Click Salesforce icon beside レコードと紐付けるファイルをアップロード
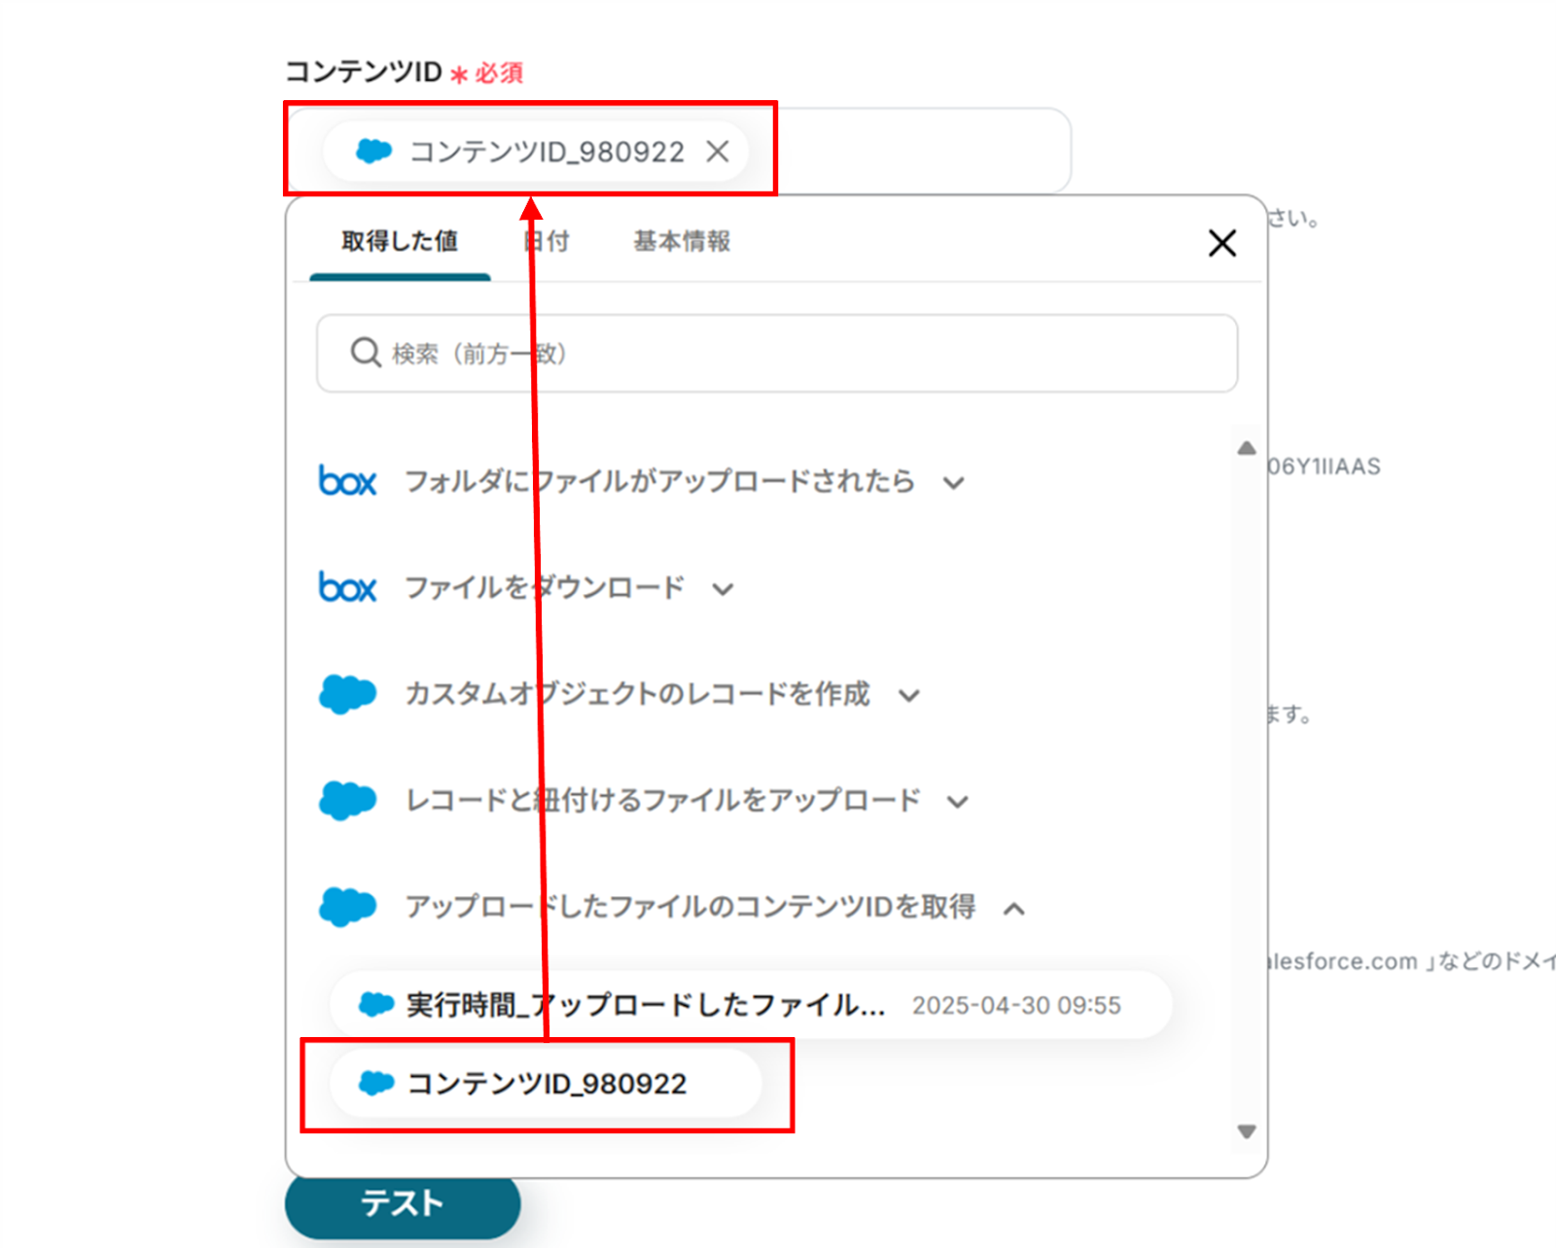This screenshot has height=1248, width=1556. 347,800
